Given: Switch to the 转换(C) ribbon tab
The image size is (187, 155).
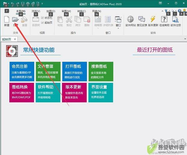Looking at the screenshot, I should click(x=81, y=11).
